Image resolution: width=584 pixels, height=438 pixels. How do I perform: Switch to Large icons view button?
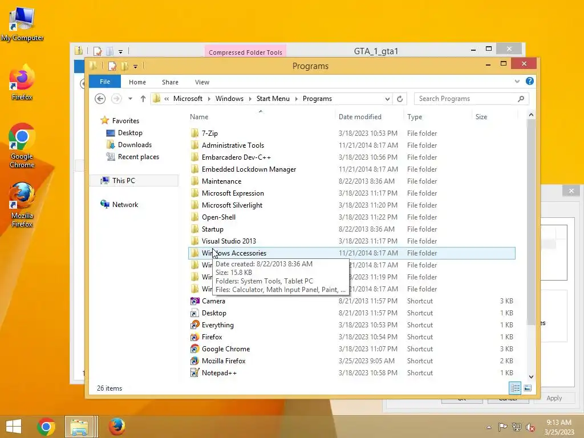coord(528,388)
